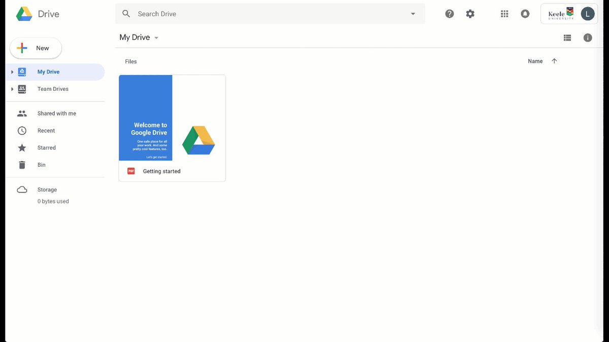Show the details info panel
This screenshot has height=342, width=609.
(588, 37)
